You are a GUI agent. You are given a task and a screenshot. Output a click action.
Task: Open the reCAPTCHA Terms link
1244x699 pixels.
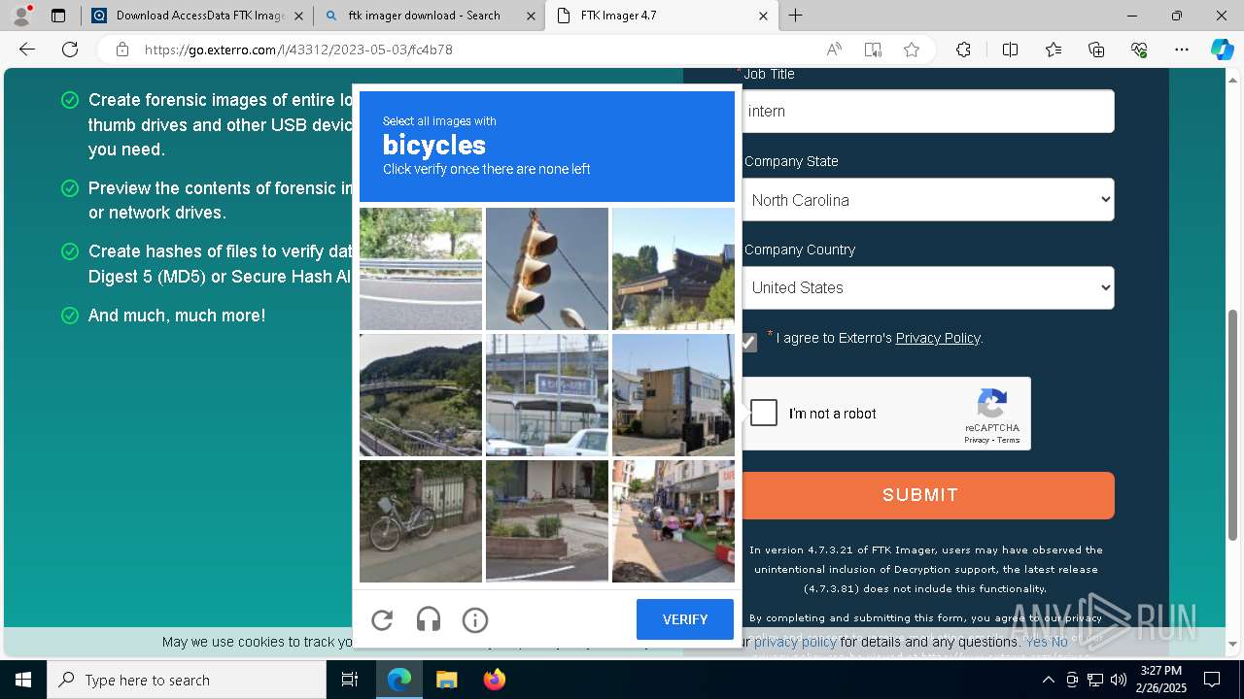(1009, 440)
